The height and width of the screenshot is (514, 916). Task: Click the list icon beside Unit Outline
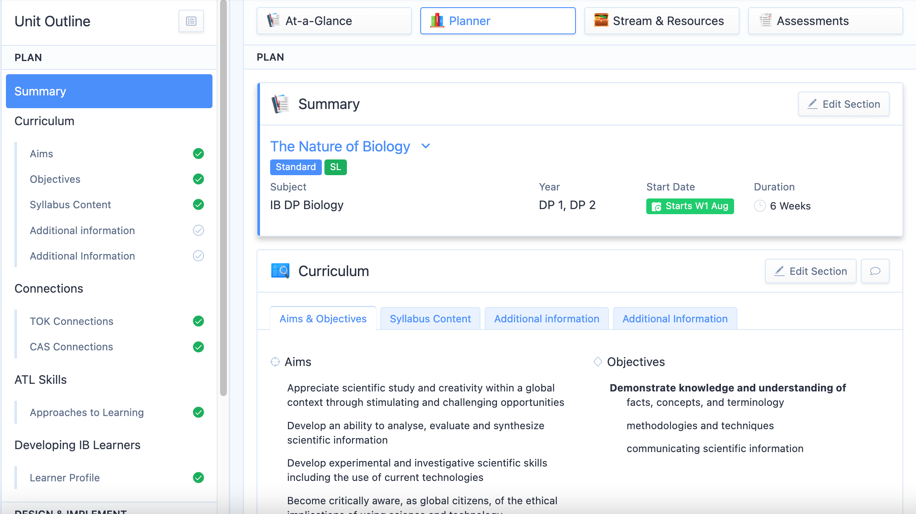pos(191,21)
